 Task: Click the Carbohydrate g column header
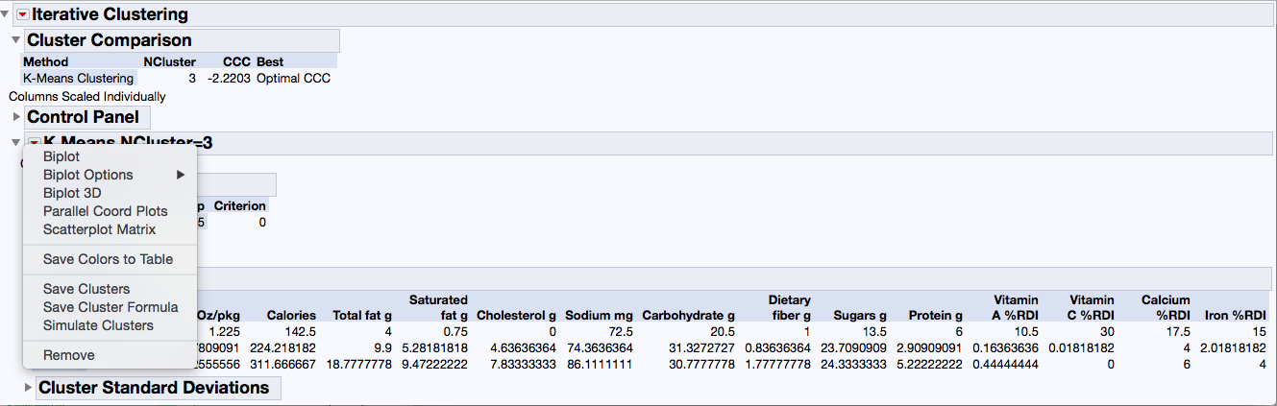689,315
